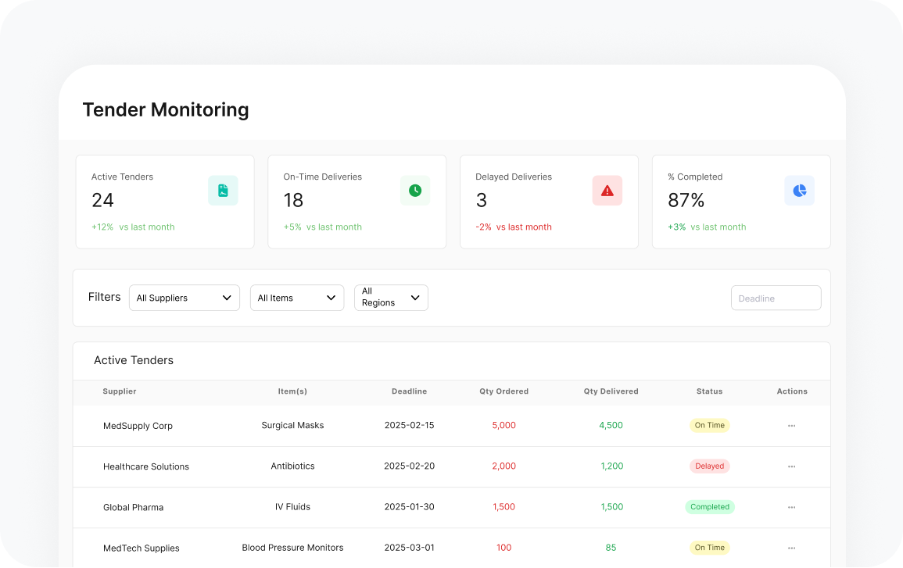Image resolution: width=903 pixels, height=568 pixels.
Task: Click the Healthcare Solutions supplier name
Action: click(x=146, y=466)
